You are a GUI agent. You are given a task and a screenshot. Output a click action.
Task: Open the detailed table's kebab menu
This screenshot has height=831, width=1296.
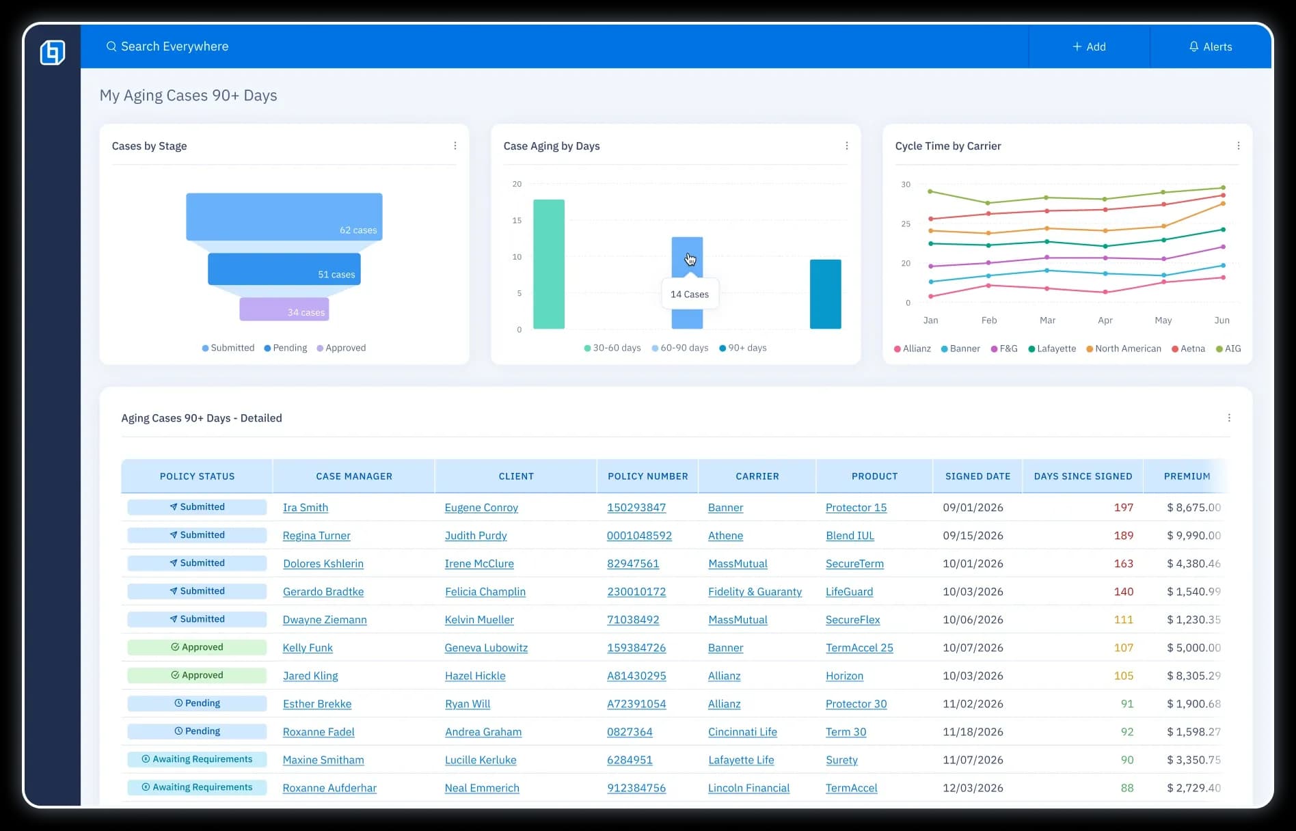(1228, 418)
